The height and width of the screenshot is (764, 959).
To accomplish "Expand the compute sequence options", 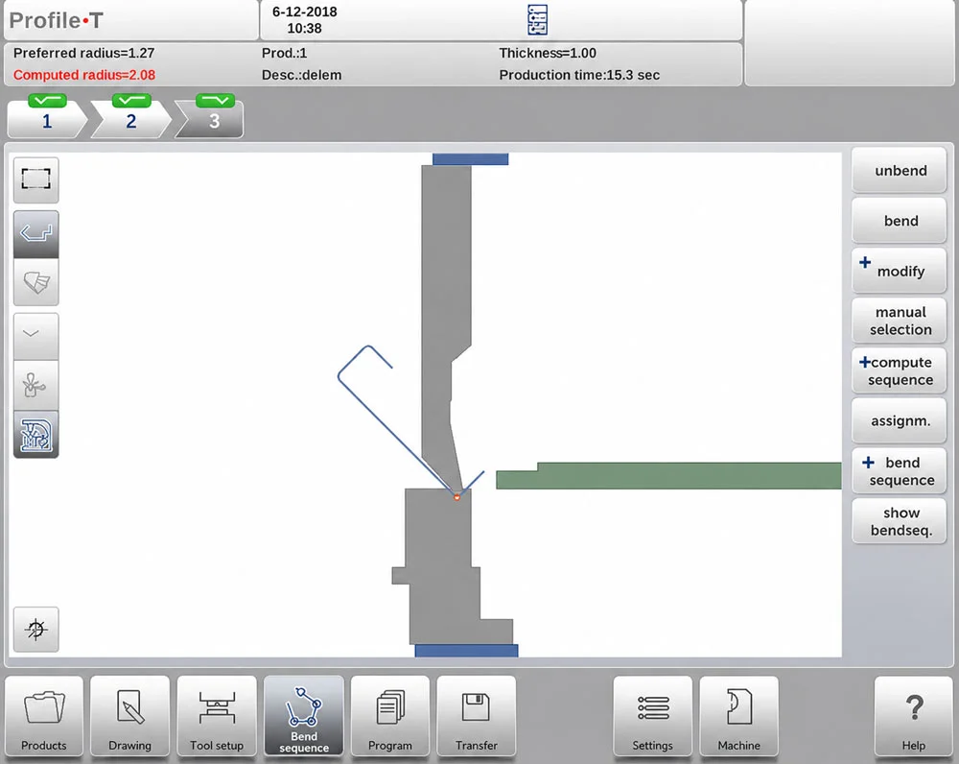I will [x=900, y=371].
